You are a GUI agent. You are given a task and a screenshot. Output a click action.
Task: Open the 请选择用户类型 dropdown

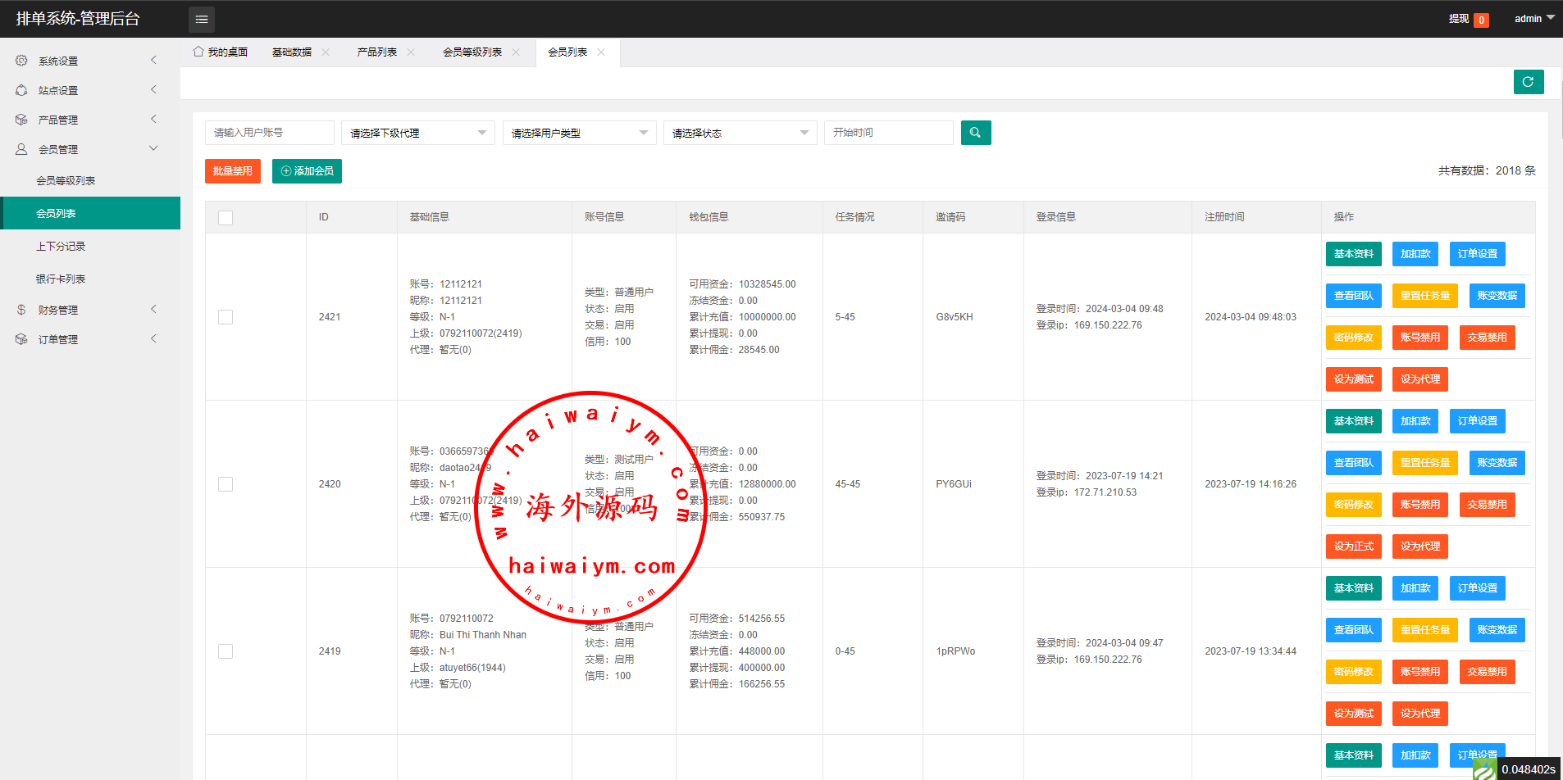[579, 133]
